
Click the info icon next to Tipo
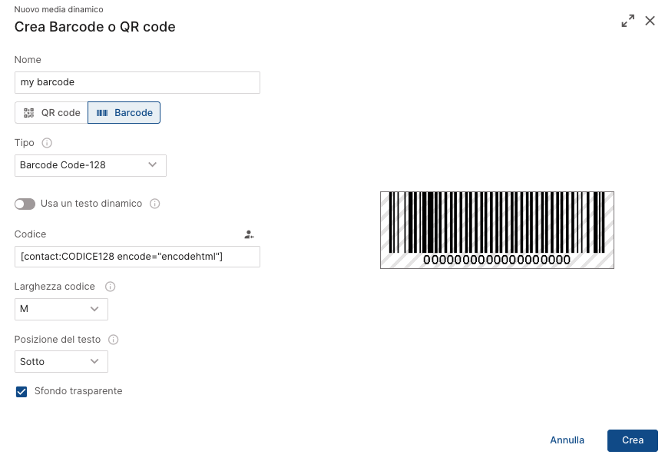pyautogui.click(x=47, y=143)
